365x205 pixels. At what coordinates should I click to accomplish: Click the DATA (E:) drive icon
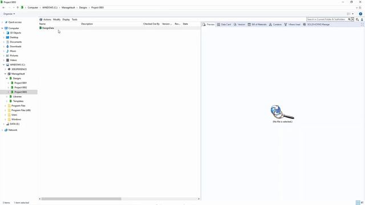[7, 124]
